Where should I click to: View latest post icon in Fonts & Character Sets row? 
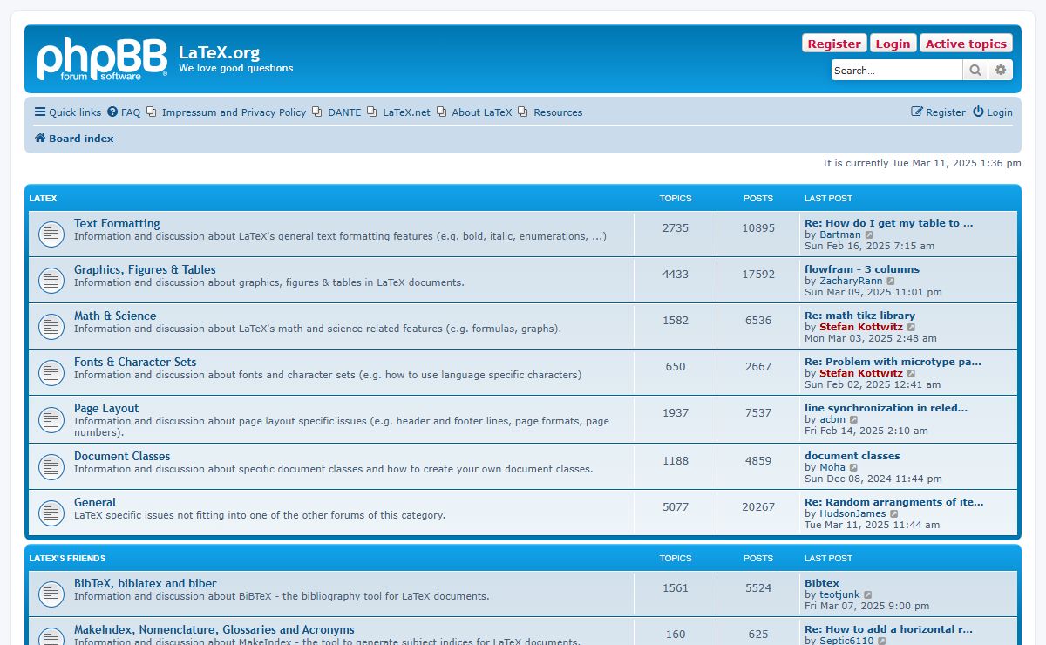pos(912,373)
